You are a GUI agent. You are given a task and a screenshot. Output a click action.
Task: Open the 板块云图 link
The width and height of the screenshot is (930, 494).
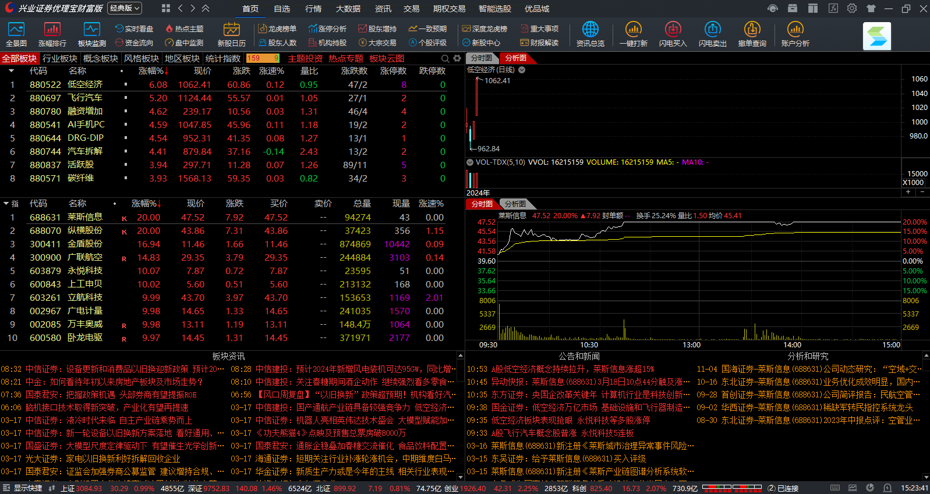387,58
